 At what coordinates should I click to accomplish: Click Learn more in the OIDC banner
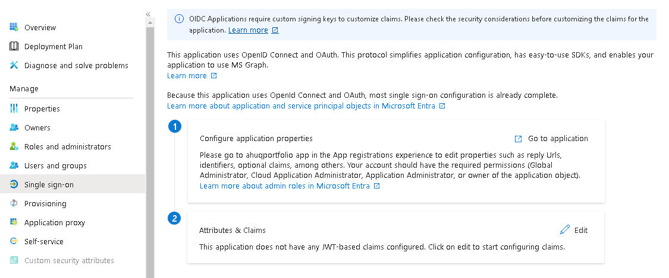click(248, 30)
